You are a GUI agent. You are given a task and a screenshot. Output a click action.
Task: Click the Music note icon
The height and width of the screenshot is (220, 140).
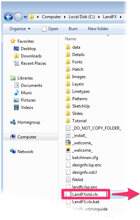pyautogui.click(x=16, y=92)
